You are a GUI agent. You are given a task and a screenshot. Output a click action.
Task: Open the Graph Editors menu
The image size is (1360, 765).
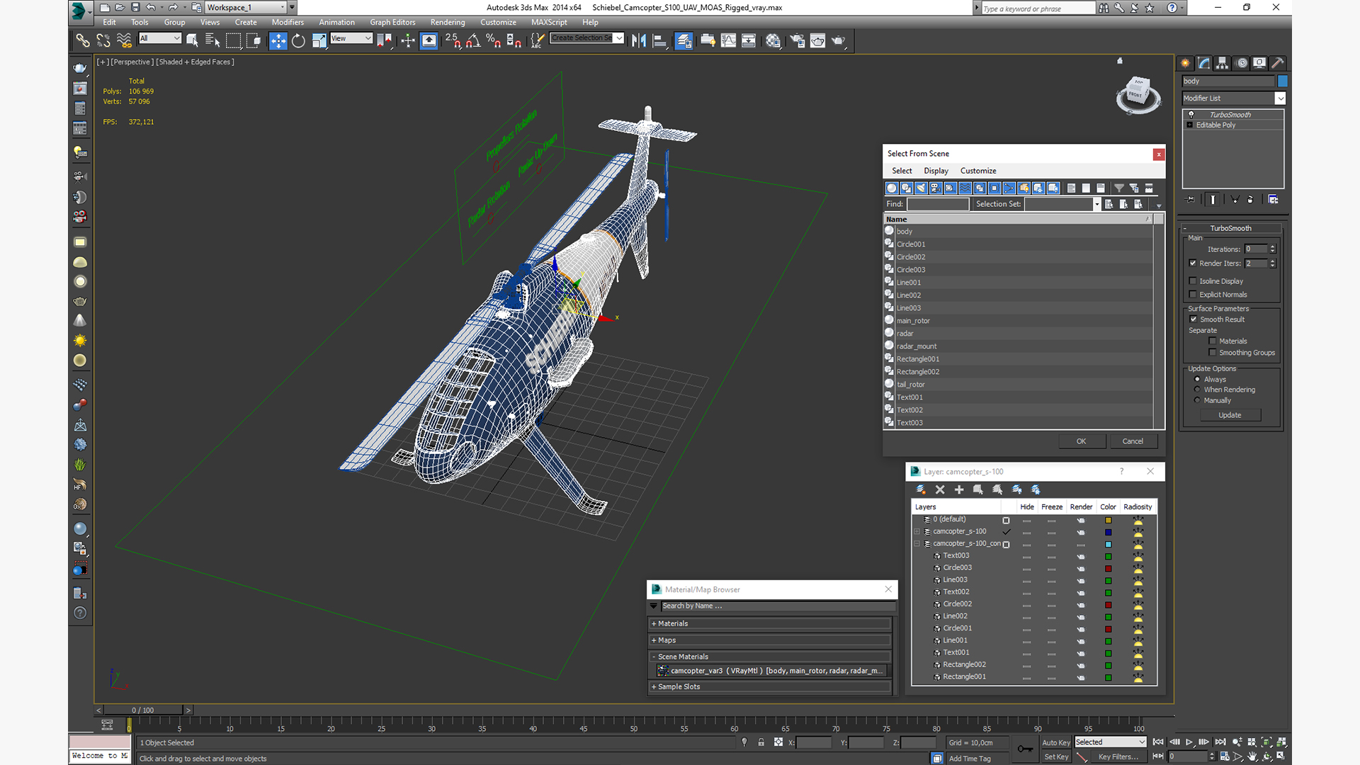coord(392,22)
